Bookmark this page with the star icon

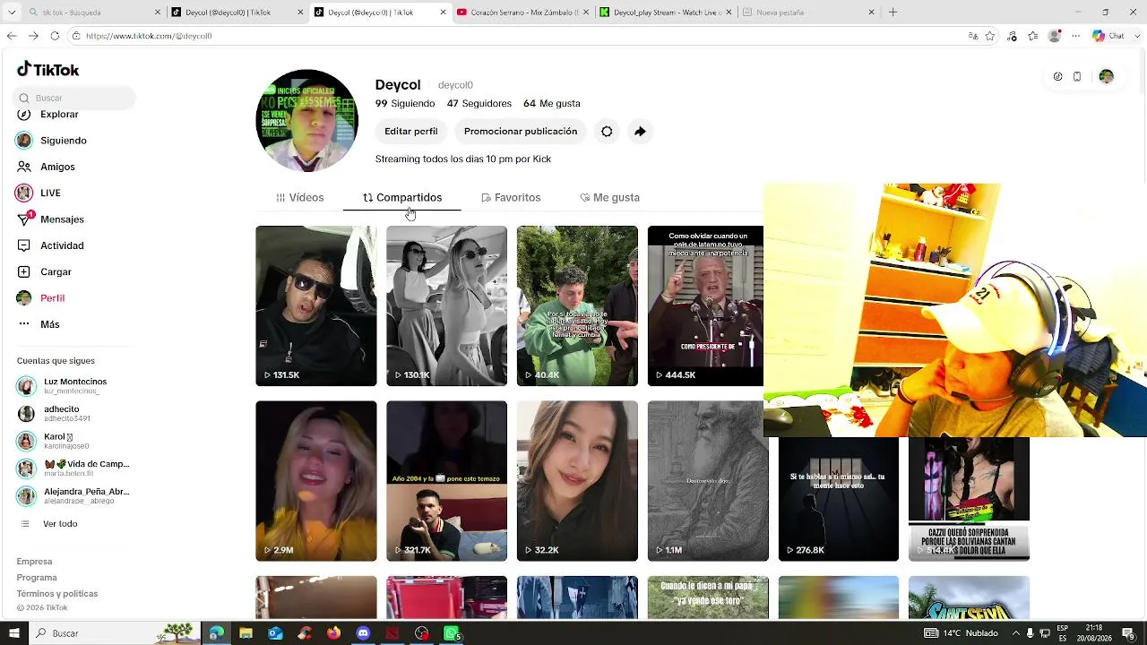(x=990, y=36)
